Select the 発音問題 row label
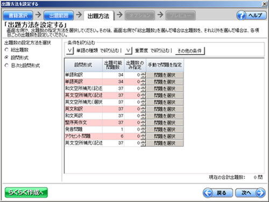This screenshot has height=202, width=269. point(74,129)
